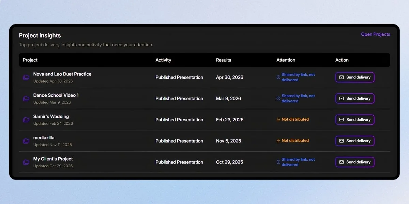
Task: Click Updated Oct 29, 2025 text
Action: (53, 166)
